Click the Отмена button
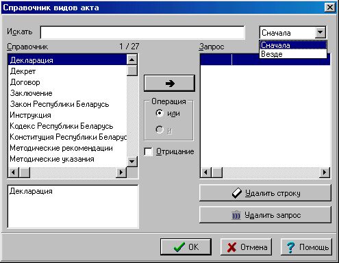 pyautogui.click(x=246, y=247)
